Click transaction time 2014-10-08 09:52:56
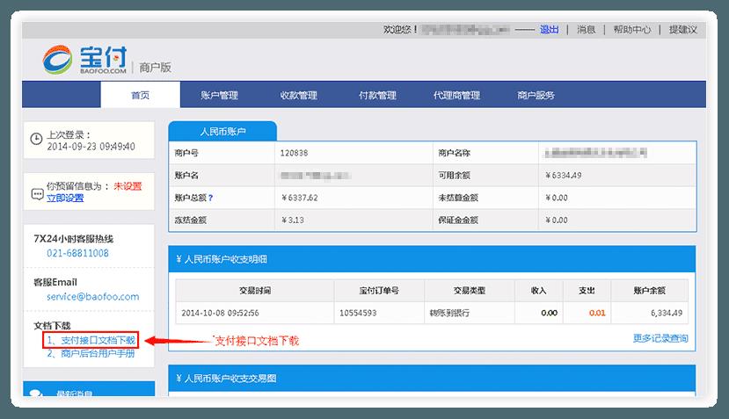The image size is (729, 419). (220, 313)
